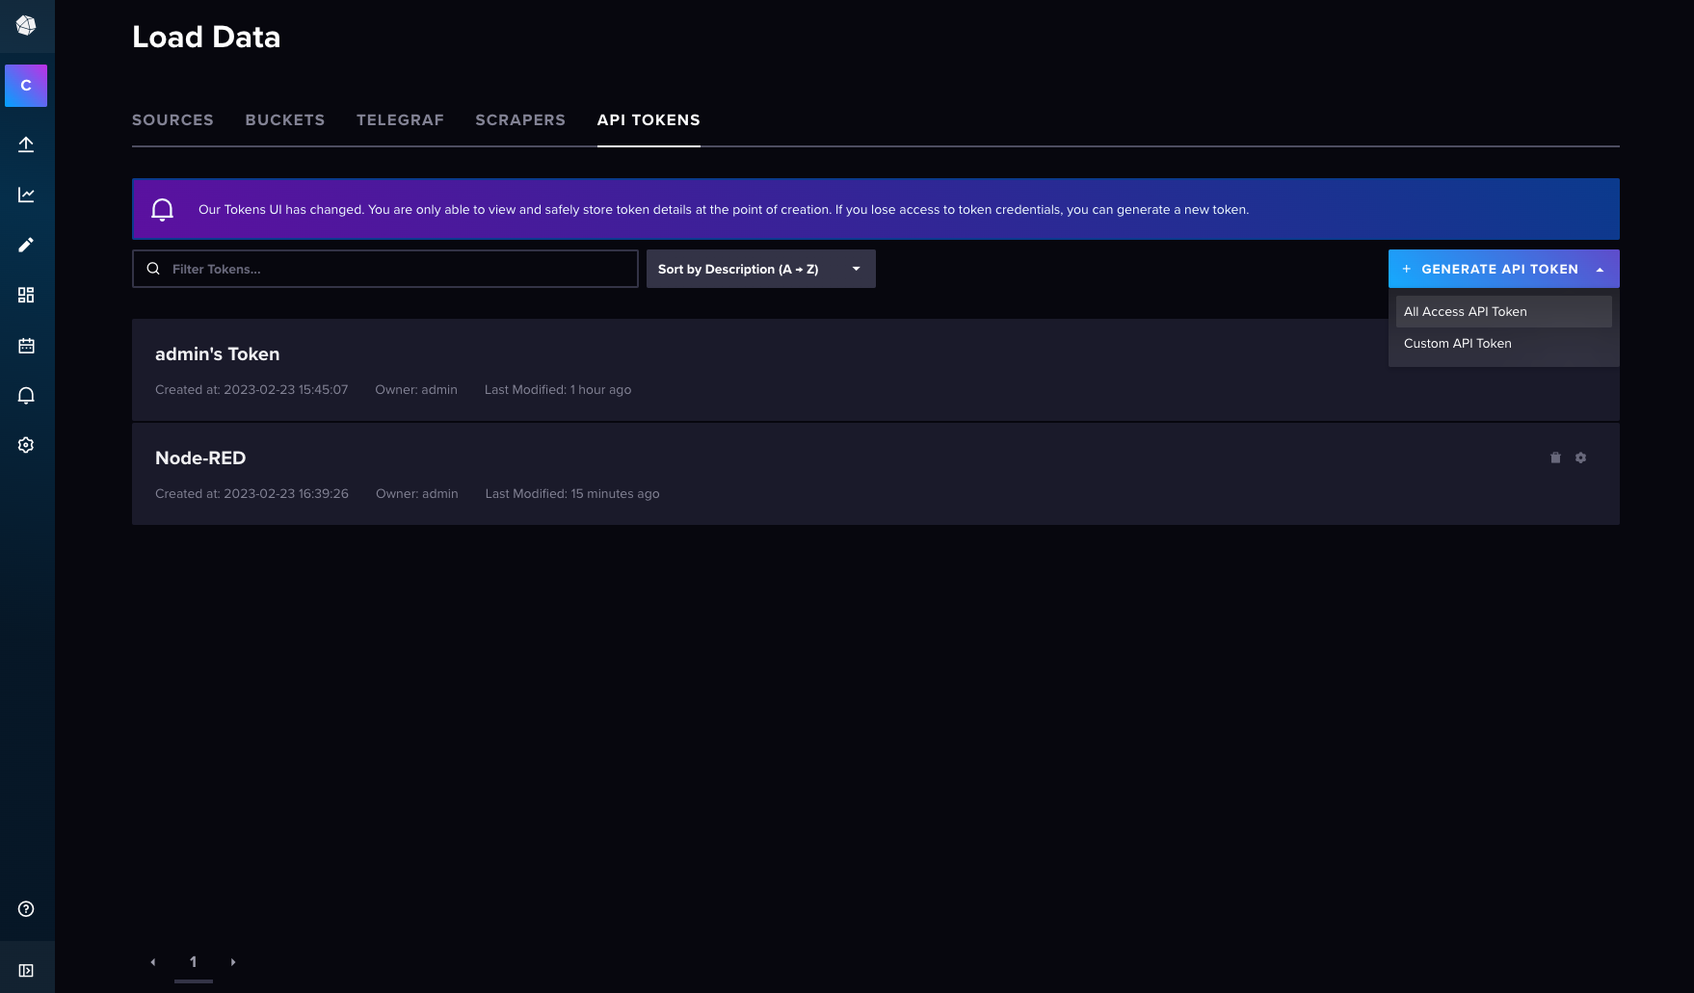Screen dimensions: 1694x993
Task: Open admin's Token details
Action: (218, 353)
